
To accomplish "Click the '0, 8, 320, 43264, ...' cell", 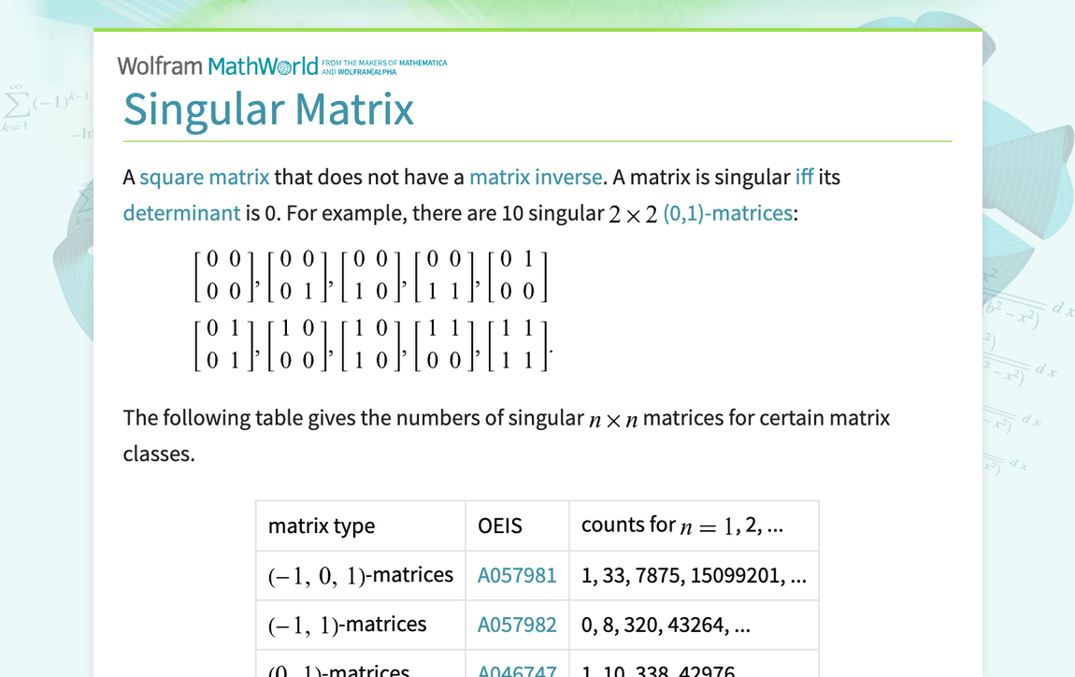I will [695, 625].
